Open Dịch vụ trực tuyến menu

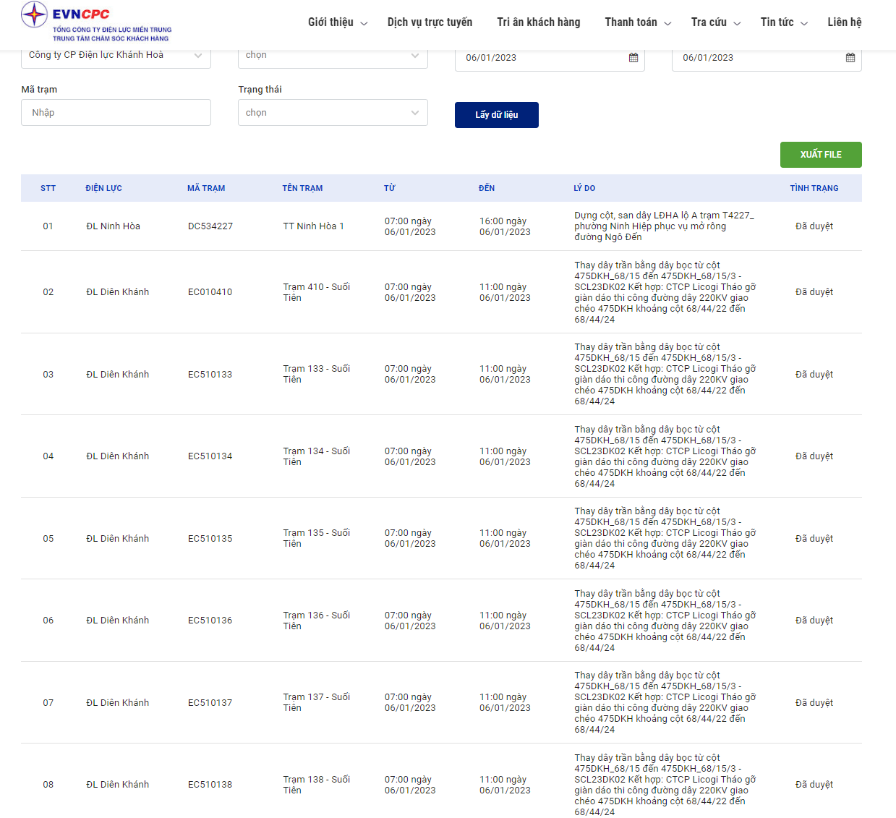[430, 22]
